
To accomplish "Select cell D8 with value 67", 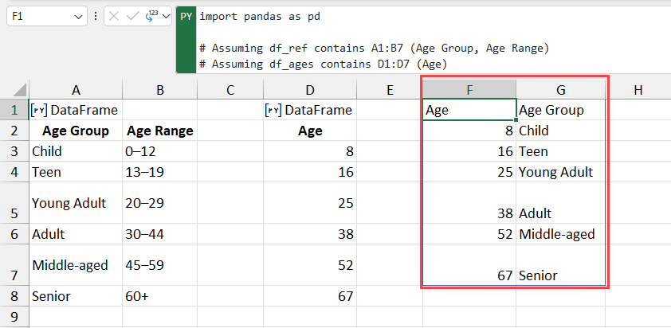I will (310, 296).
